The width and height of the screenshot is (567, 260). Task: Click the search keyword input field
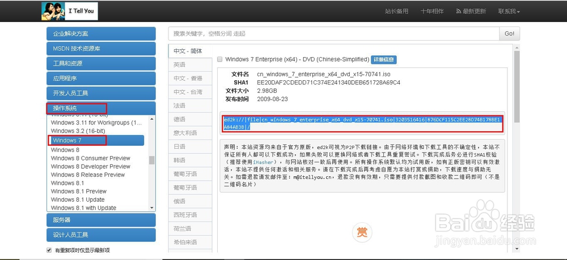point(334,33)
